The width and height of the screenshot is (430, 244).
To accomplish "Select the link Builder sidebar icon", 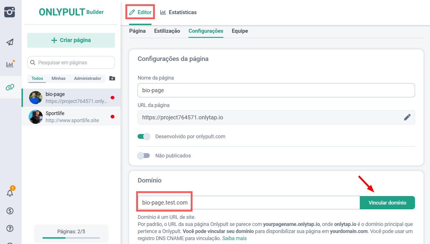I will point(10,87).
